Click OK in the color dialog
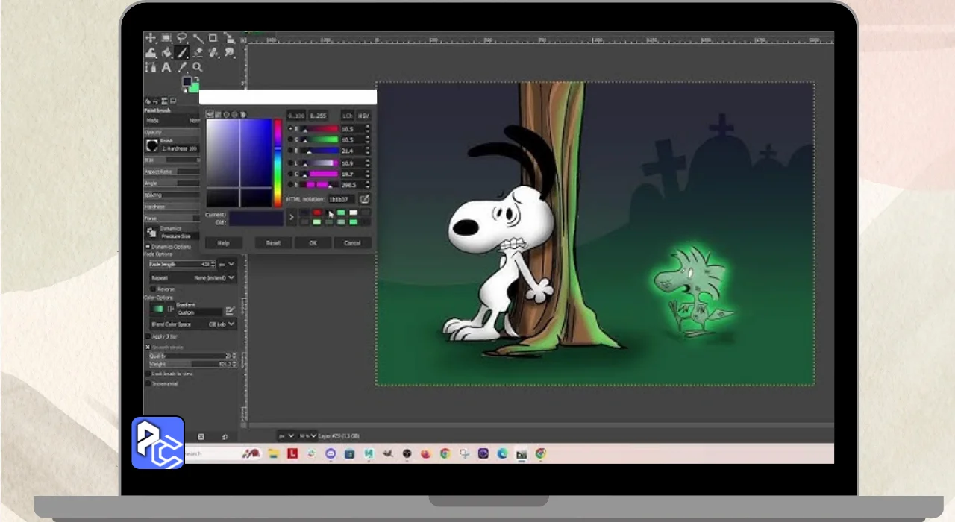 tap(313, 243)
